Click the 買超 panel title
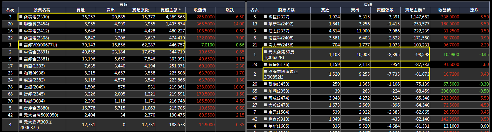 (x=123, y=4)
